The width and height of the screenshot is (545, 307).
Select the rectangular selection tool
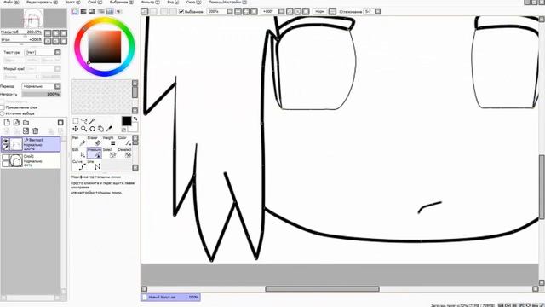click(76, 121)
